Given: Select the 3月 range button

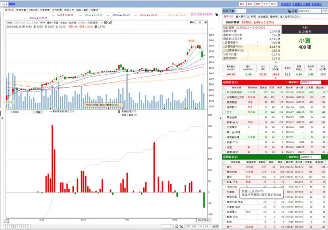Looking at the screenshot, I should [x=187, y=226].
